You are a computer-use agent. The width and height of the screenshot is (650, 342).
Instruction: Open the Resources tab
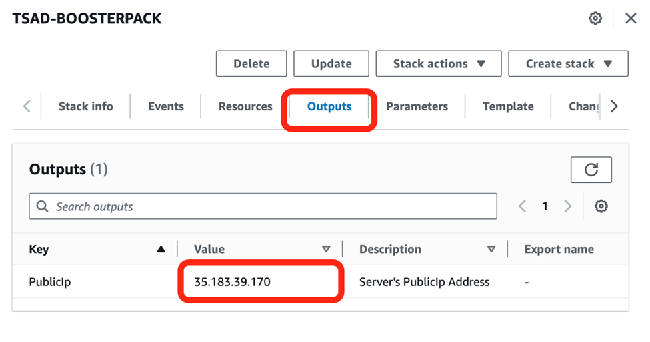(245, 106)
